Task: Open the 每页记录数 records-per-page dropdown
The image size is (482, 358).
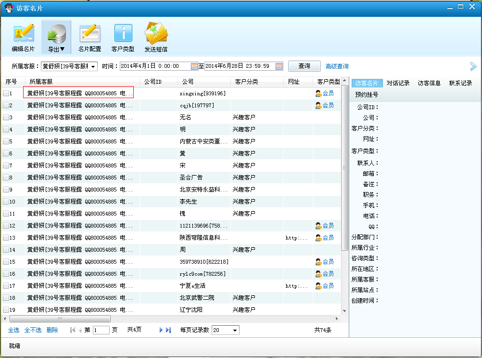Action: point(235,330)
